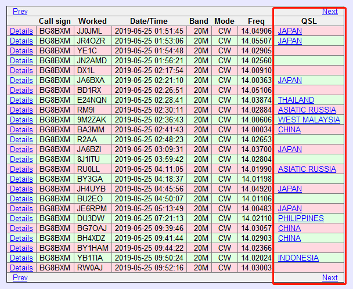Select worked callsign YE1C cell
The height and width of the screenshot is (289, 353).
click(93, 51)
